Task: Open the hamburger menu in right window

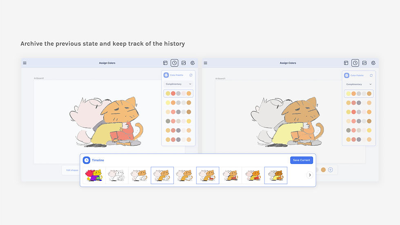Action: 205,63
